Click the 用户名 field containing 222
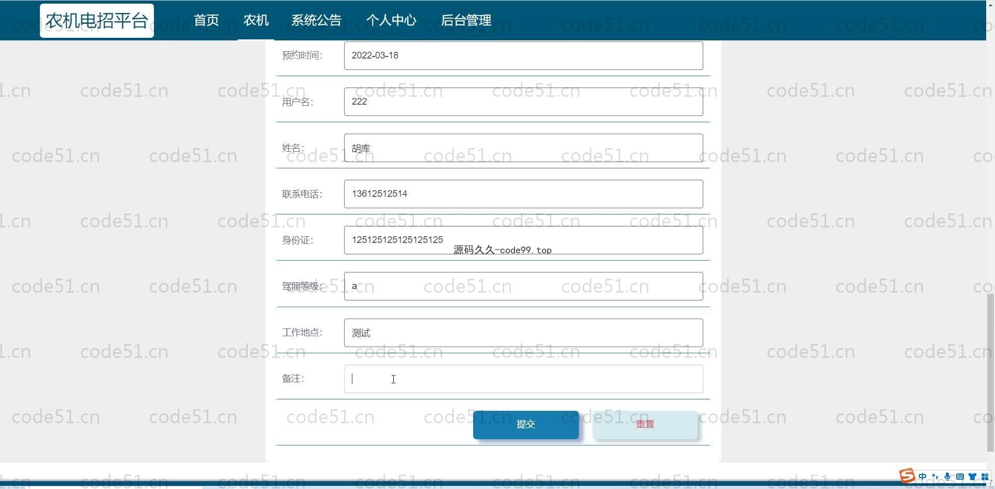The width and height of the screenshot is (995, 489). tap(523, 102)
